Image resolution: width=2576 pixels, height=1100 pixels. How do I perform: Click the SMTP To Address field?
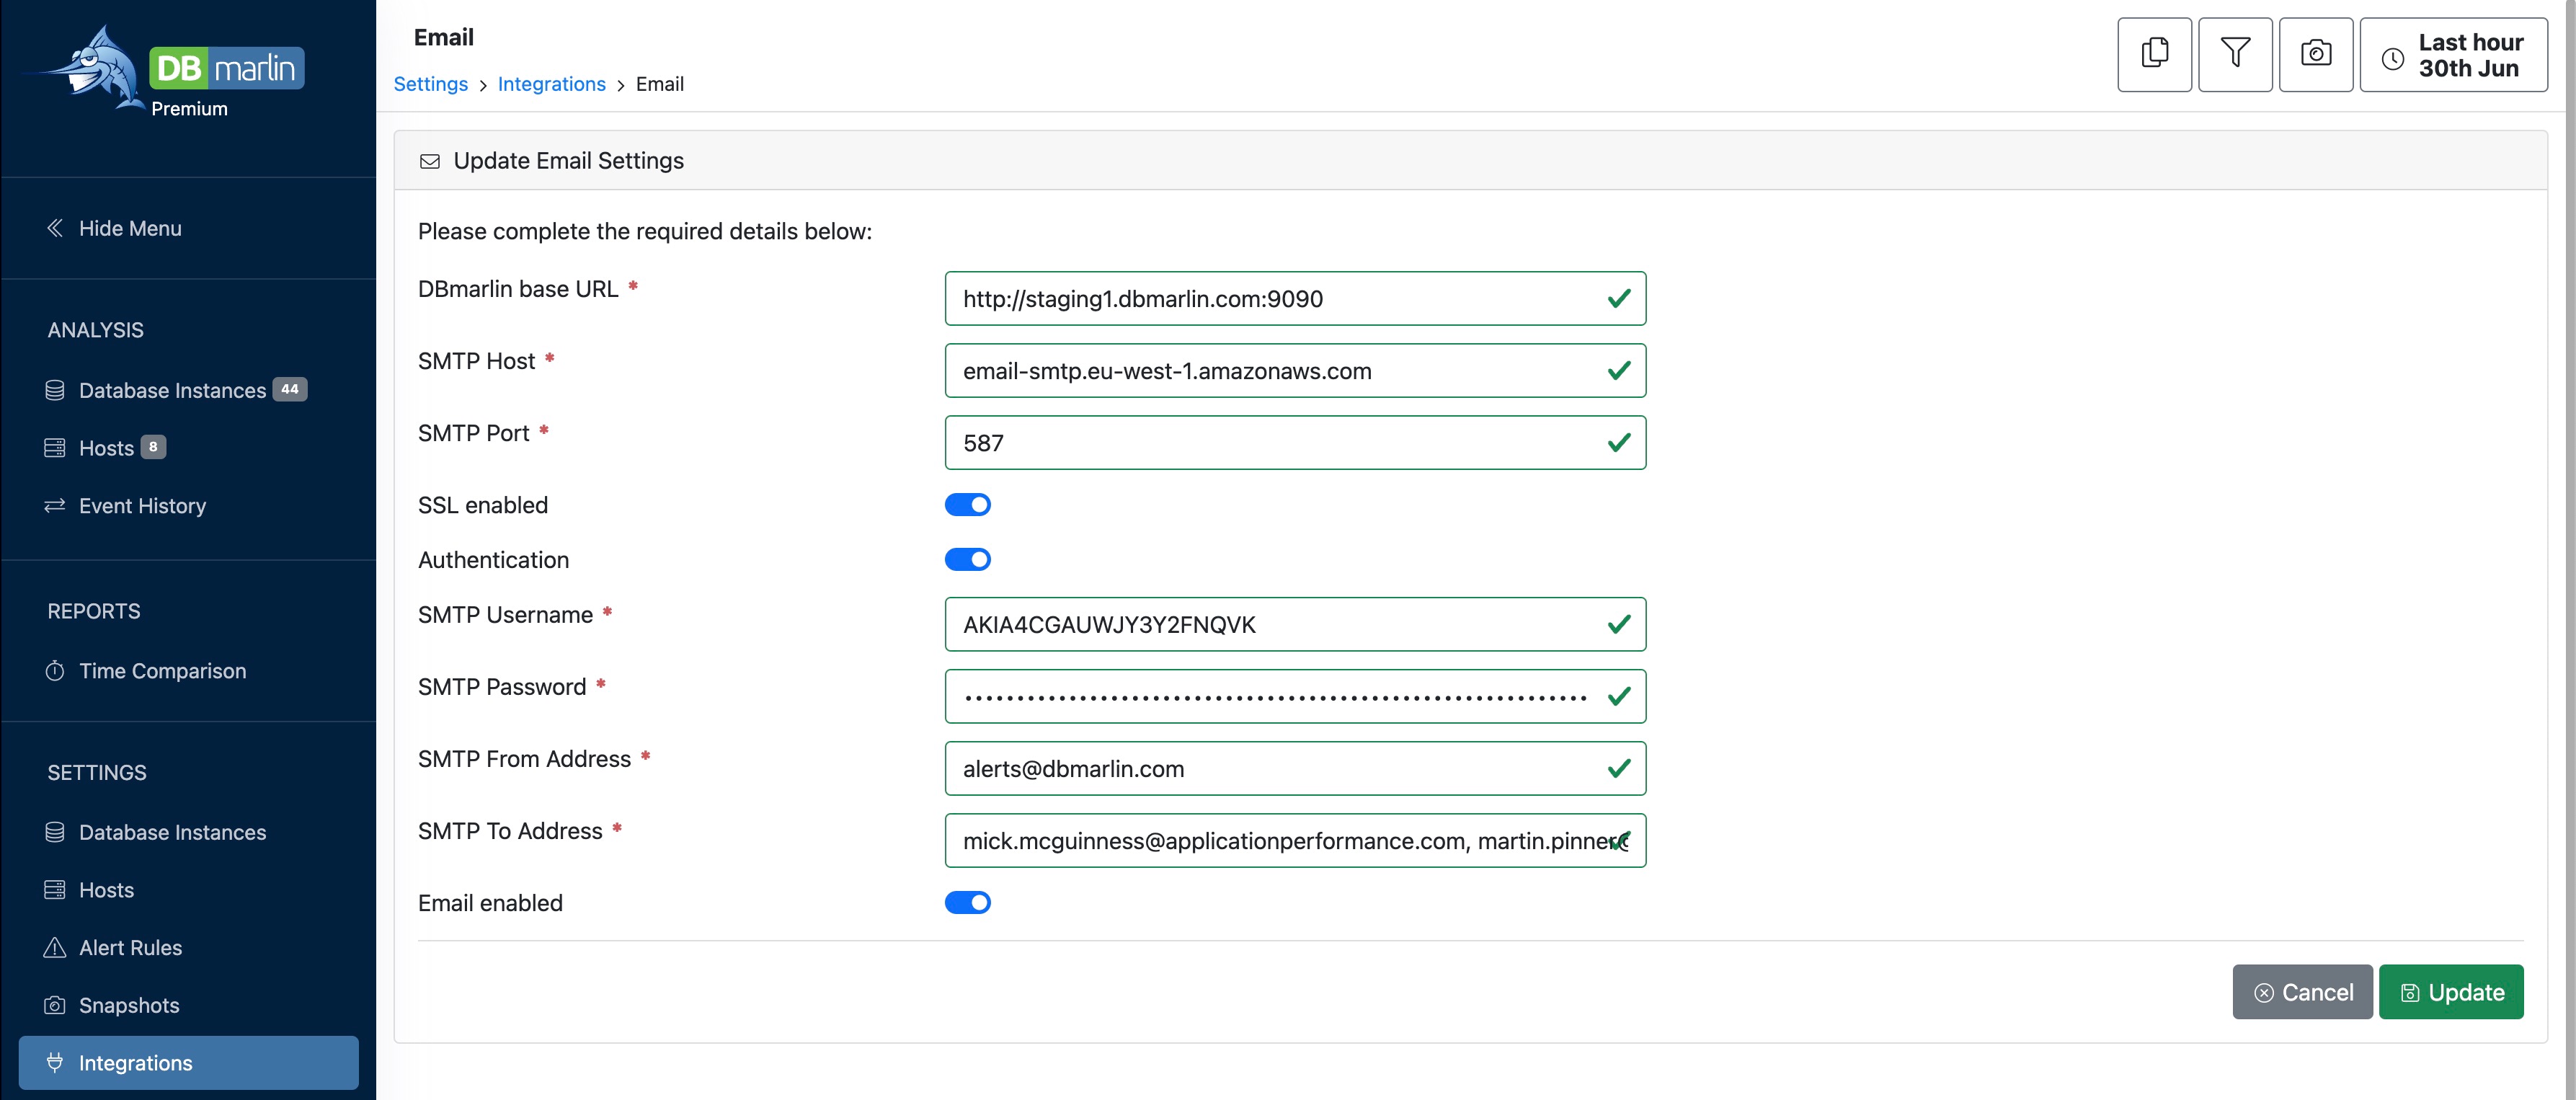1295,841
